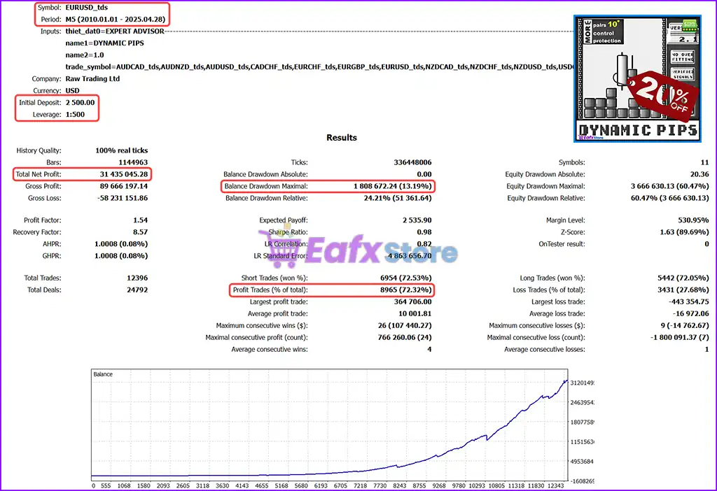Click Expected Payoff value "2 535.90"
The height and width of the screenshot is (491, 717).
417,220
